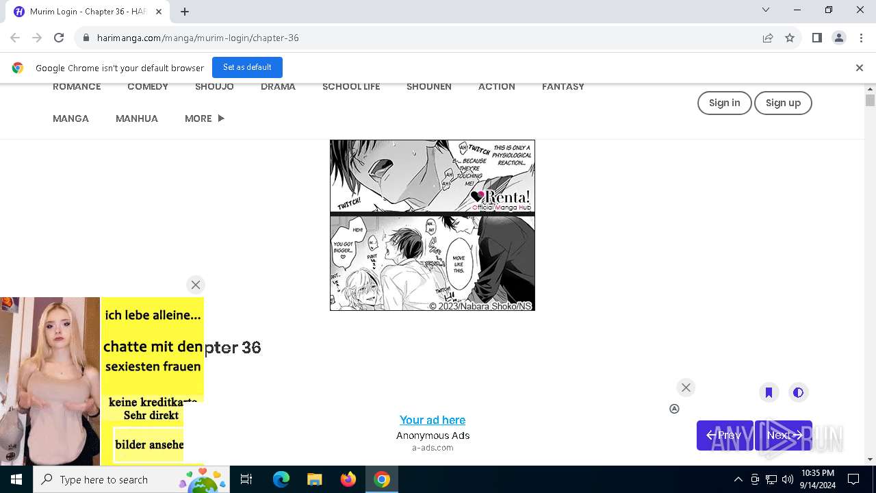876x493 pixels.
Task: Open a new tab with the plus icon
Action: (185, 12)
